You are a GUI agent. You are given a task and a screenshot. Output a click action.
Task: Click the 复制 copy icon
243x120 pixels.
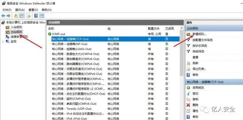(188, 99)
